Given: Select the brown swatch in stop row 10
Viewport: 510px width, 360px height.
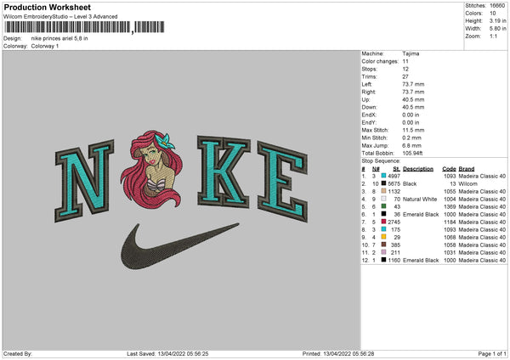Looking at the screenshot, I should (x=384, y=245).
